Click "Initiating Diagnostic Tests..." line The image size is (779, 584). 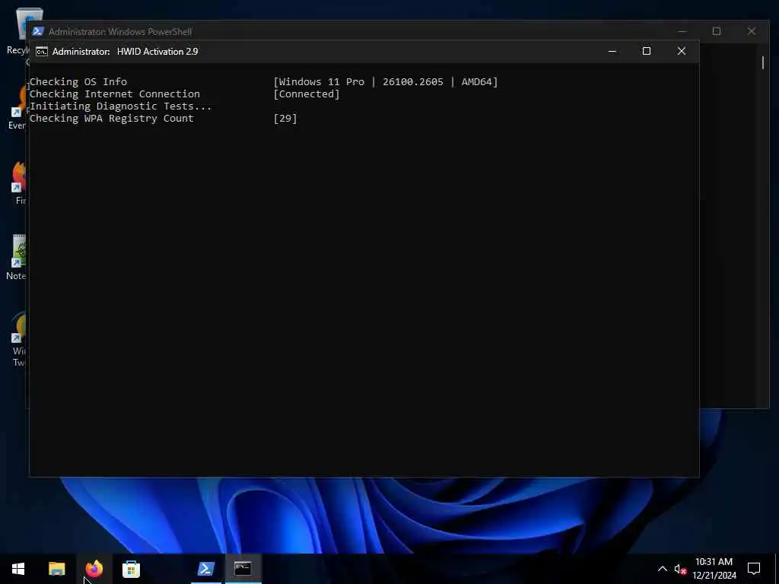120,106
